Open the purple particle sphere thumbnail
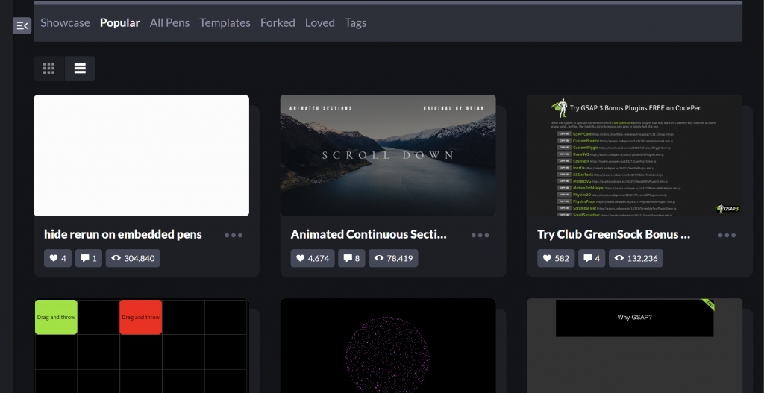This screenshot has height=393, width=764. coord(388,346)
